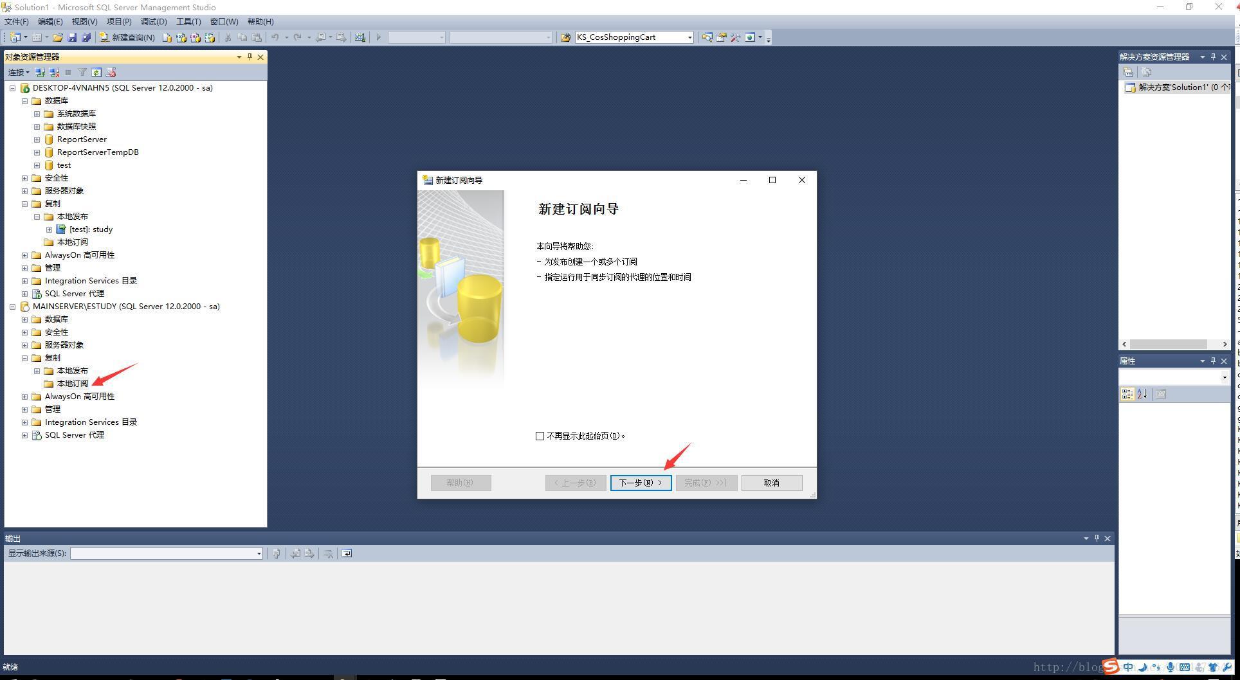This screenshot has width=1240, height=680.
Task: Check the 不再显示此起始页 checkbox
Action: (540, 436)
